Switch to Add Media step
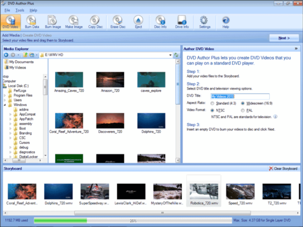The width and height of the screenshot is (303, 227). [x=11, y=35]
